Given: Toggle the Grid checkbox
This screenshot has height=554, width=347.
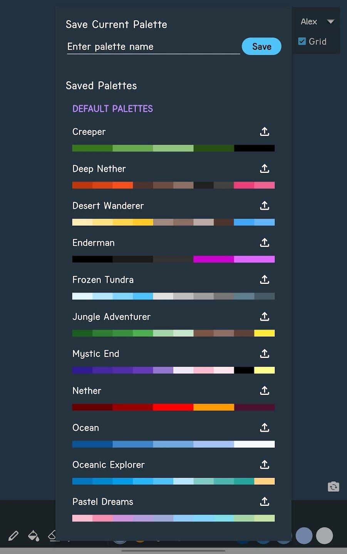Looking at the screenshot, I should click(x=302, y=41).
